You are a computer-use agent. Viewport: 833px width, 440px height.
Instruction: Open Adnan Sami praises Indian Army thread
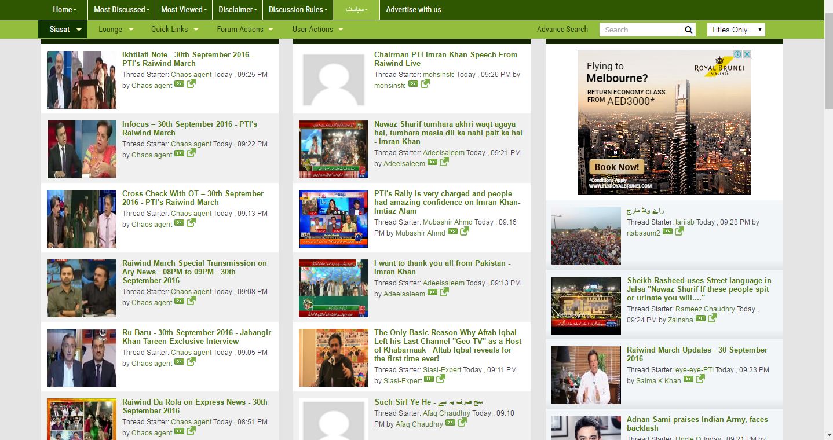697,423
